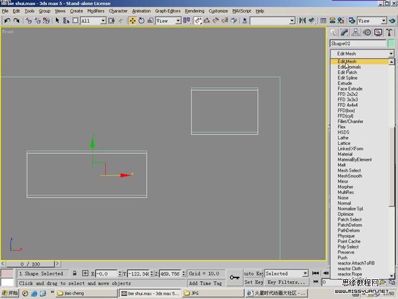This screenshot has width=398, height=299.
Task: Click the Y coordinate input field
Action: coord(139,274)
